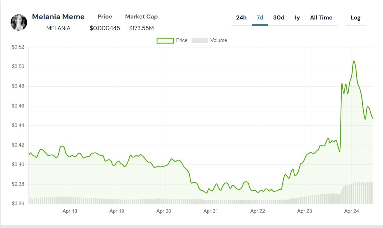
Task: Toggle Log scale for the chart
Action: [x=356, y=18]
